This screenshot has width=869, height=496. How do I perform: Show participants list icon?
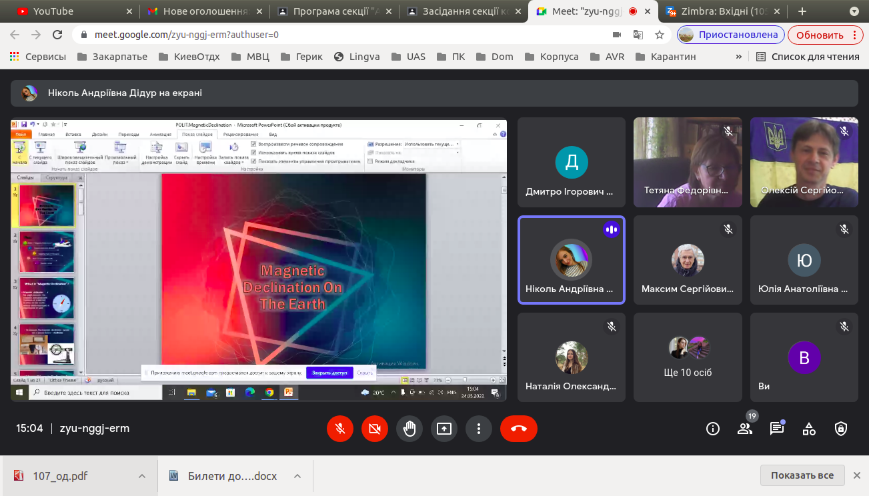745,429
